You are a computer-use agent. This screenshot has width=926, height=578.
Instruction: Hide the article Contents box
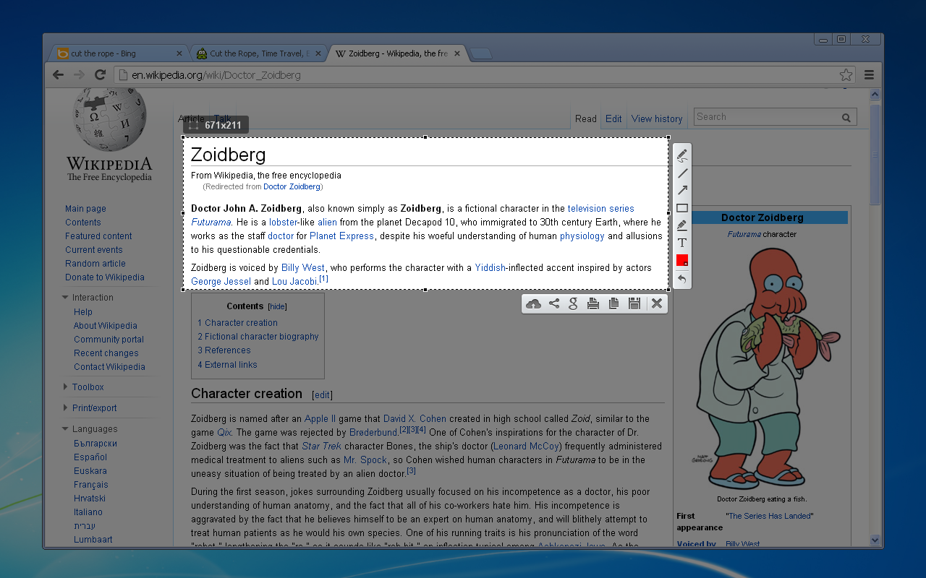tap(277, 306)
